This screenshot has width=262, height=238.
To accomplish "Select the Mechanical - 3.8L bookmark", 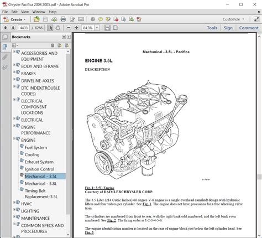I will (41, 184).
